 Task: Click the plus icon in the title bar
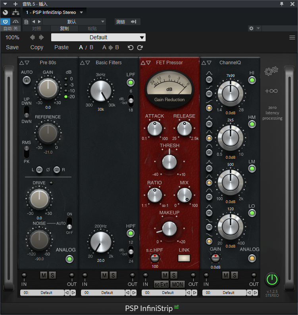15,4
